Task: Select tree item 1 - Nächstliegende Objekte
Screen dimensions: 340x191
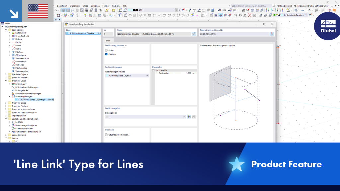Action: [34, 100]
